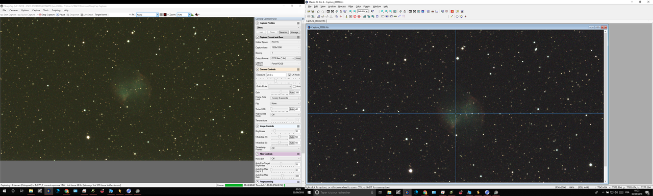This screenshot has height=196, width=653.
Task: Open MaxIm DL Plug-in menu
Action: tap(366, 6)
